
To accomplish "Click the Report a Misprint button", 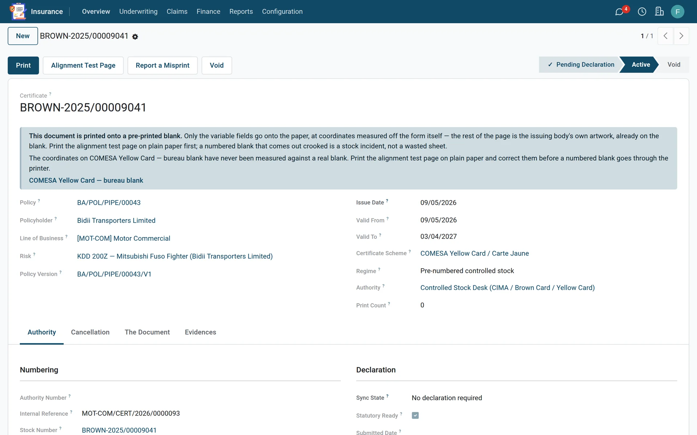I will coord(163,65).
